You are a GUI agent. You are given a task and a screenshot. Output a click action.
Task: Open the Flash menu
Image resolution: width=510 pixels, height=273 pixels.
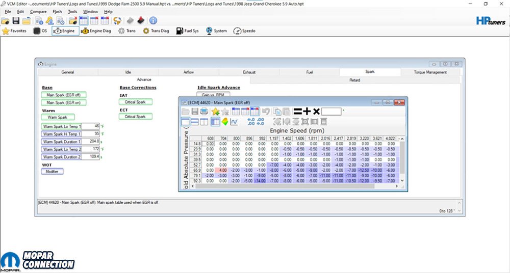tap(57, 11)
